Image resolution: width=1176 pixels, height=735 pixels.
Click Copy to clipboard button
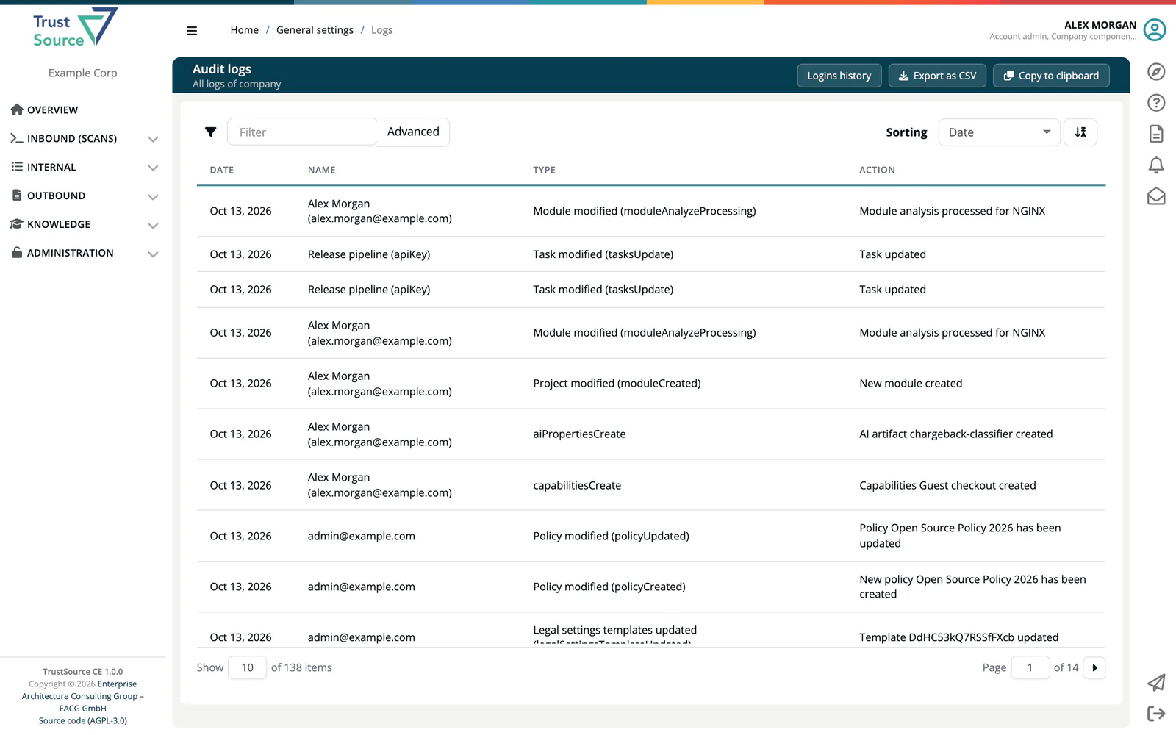(1051, 76)
